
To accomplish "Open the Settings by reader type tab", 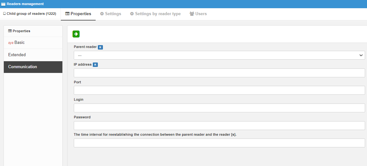I will (x=155, y=14).
